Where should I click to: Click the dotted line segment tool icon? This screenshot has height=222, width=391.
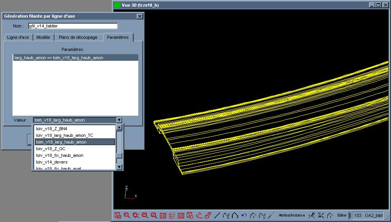(271, 215)
